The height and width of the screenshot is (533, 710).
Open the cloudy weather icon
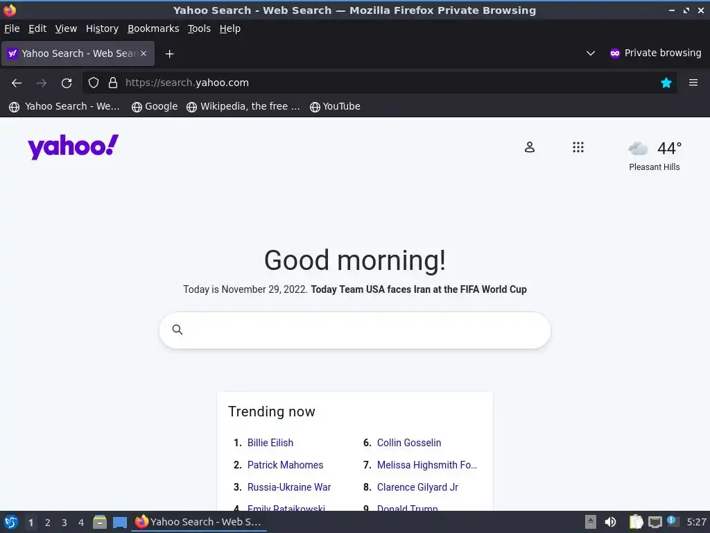click(638, 149)
